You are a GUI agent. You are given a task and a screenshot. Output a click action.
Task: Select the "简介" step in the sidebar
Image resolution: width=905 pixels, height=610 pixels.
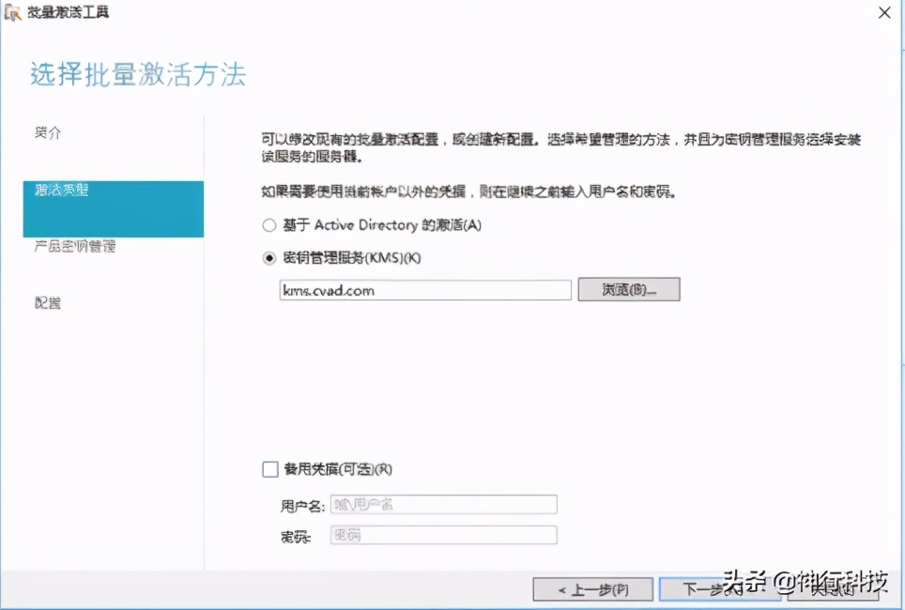tap(47, 133)
